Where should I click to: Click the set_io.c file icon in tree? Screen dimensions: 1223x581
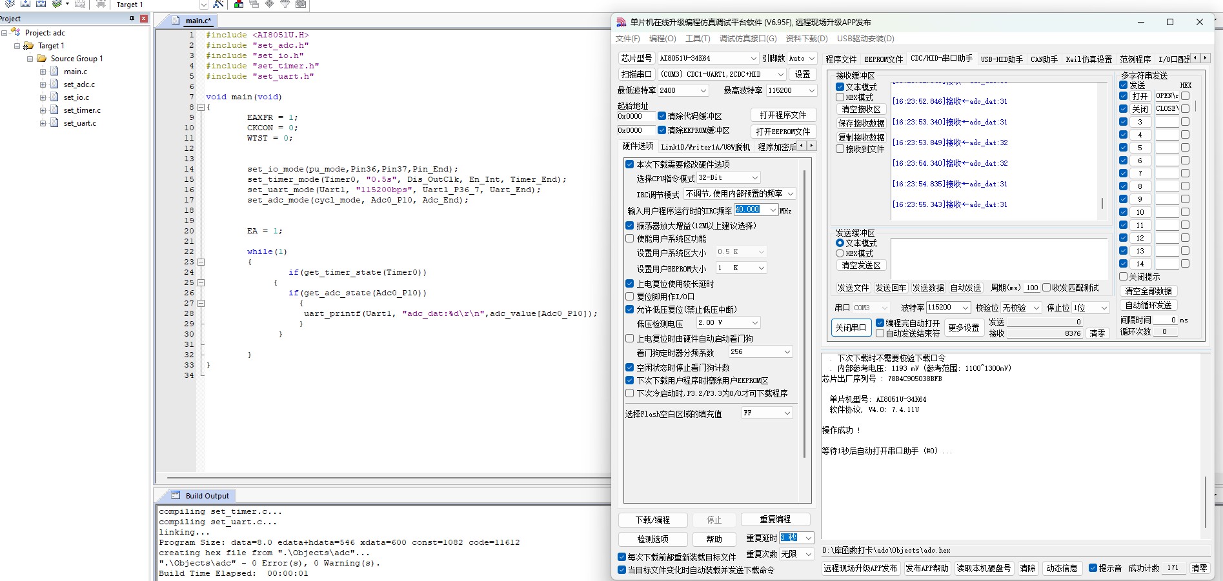[x=55, y=97]
